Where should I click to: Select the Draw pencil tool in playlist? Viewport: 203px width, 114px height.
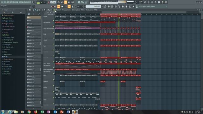click(x=33, y=10)
